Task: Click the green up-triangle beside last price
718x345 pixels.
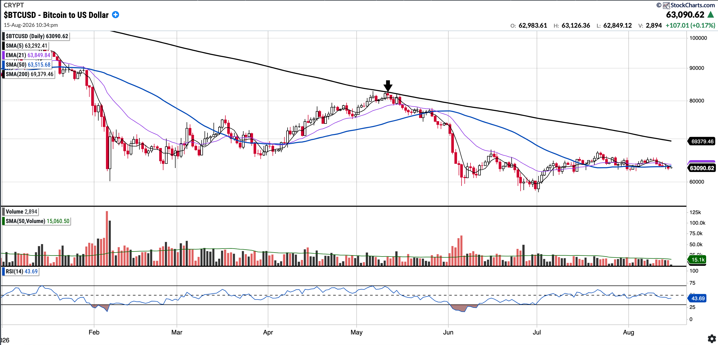Action: click(711, 14)
